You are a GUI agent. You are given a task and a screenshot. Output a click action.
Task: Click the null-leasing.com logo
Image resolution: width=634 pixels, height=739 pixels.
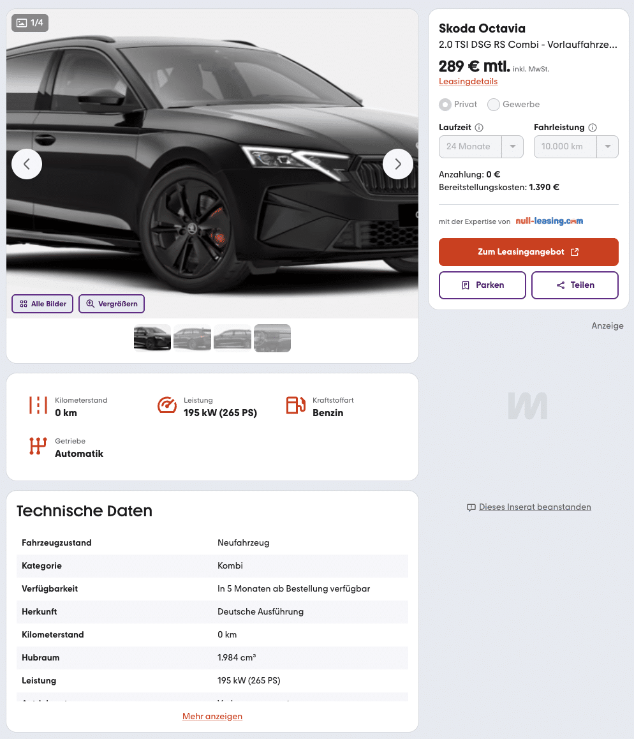click(549, 221)
